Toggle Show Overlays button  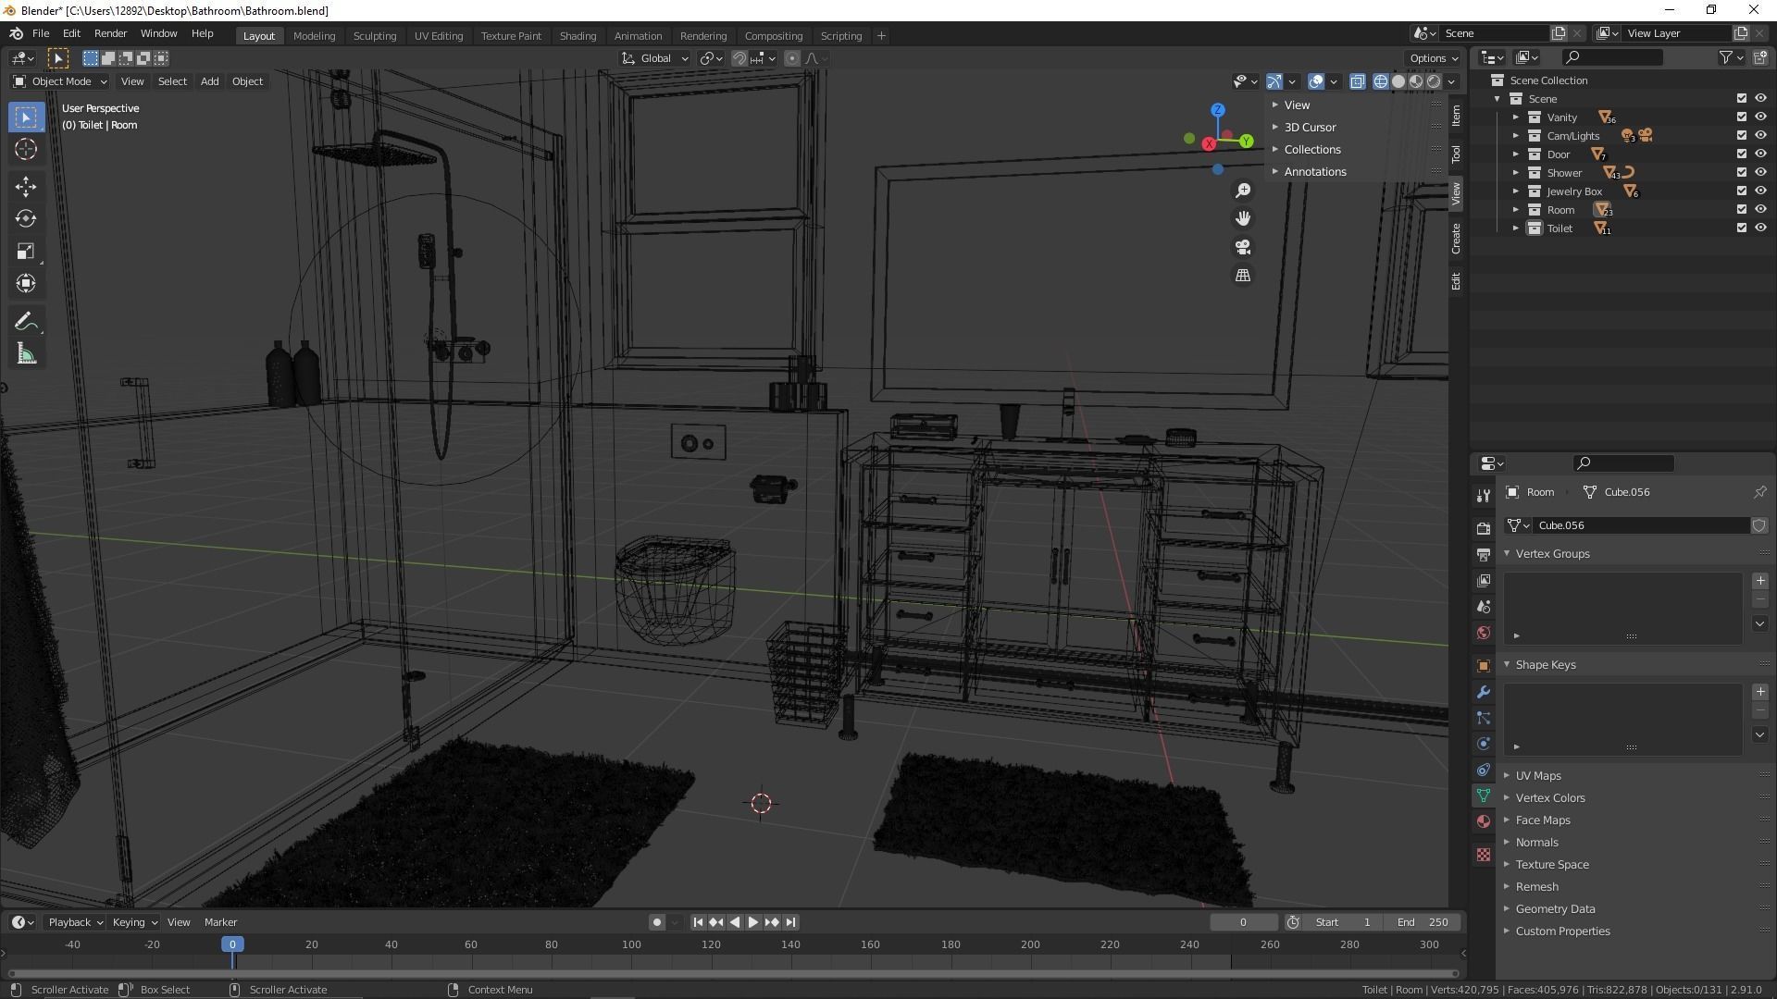(x=1316, y=81)
